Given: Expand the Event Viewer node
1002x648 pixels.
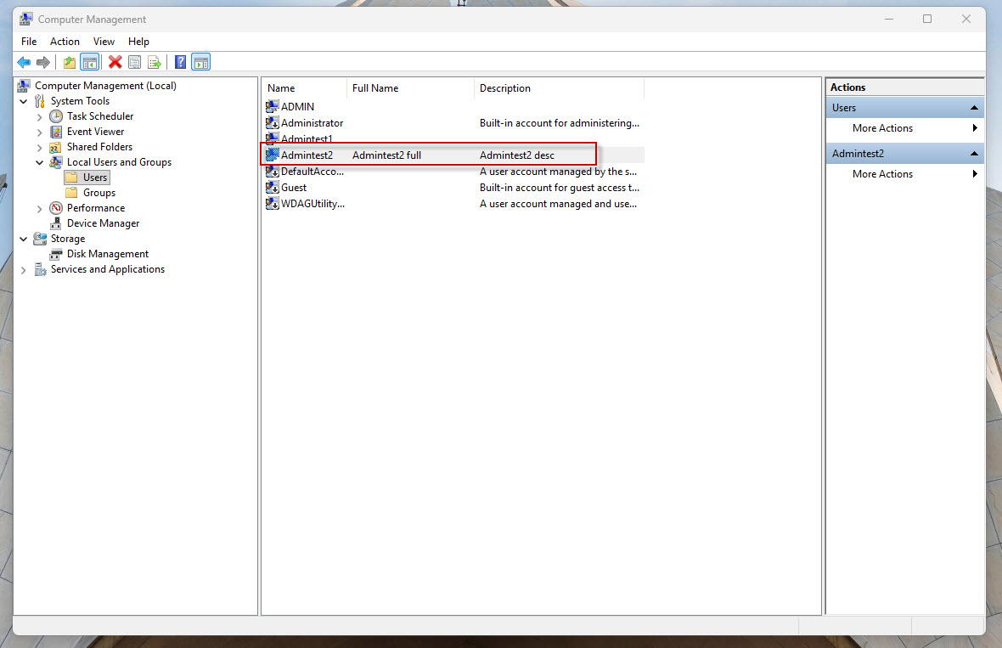Looking at the screenshot, I should point(40,132).
